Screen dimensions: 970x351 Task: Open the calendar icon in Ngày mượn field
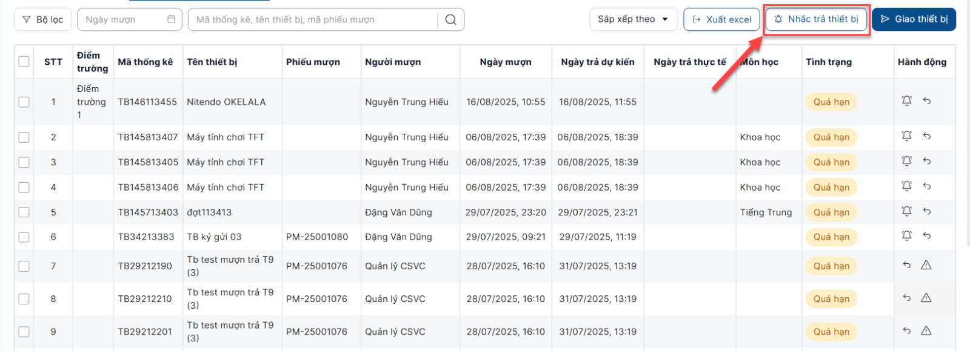pyautogui.click(x=172, y=19)
